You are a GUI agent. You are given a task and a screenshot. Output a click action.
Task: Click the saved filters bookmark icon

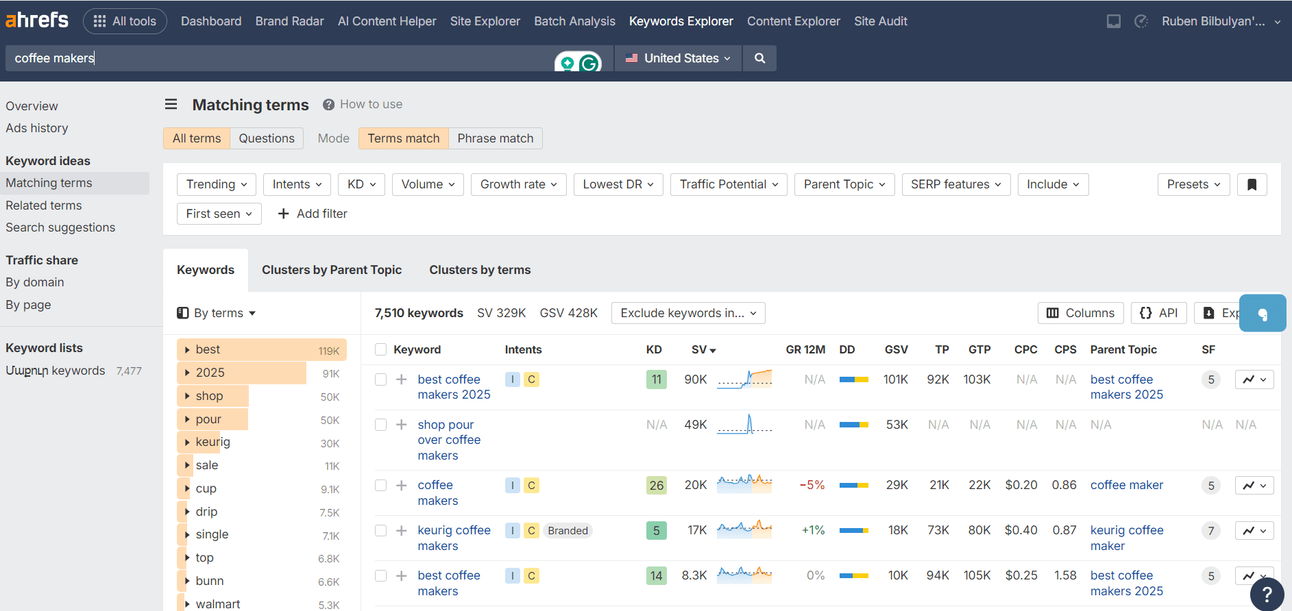click(1252, 184)
